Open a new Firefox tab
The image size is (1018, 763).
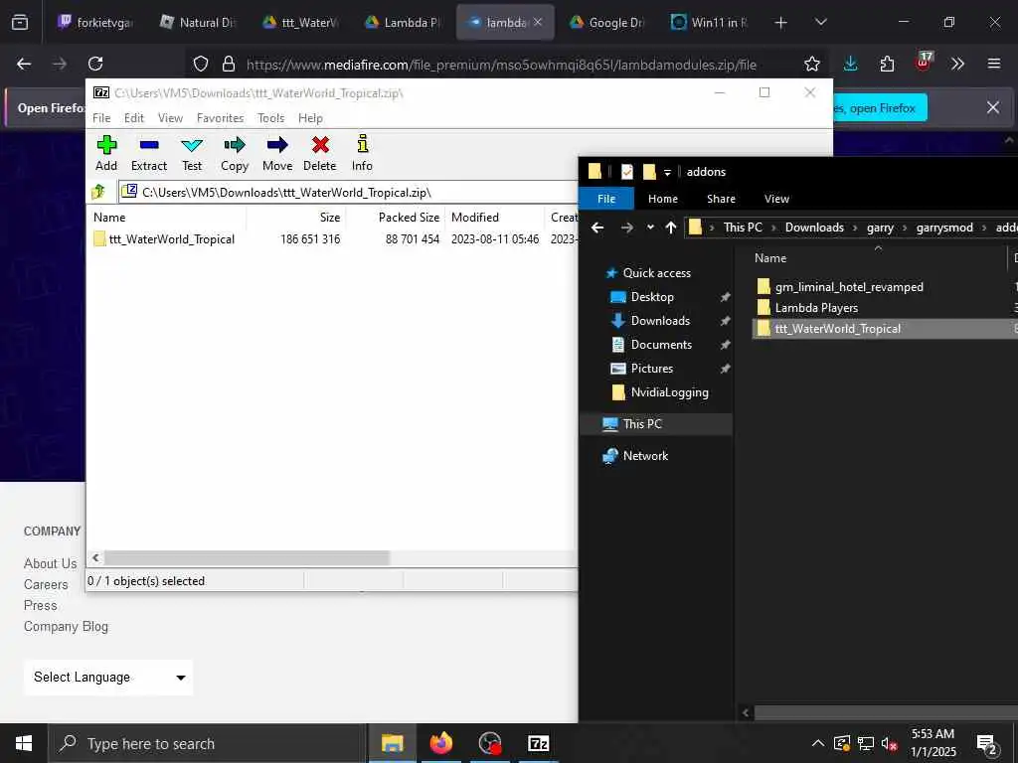780,23
